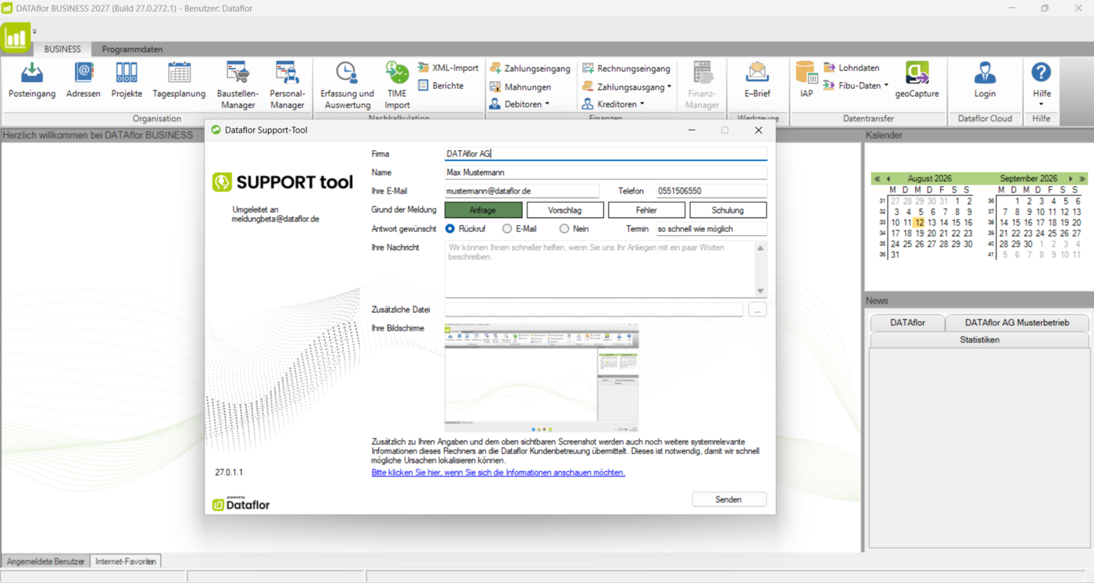Image resolution: width=1094 pixels, height=583 pixels.
Task: Go to next month in calendar
Action: pos(1071,179)
